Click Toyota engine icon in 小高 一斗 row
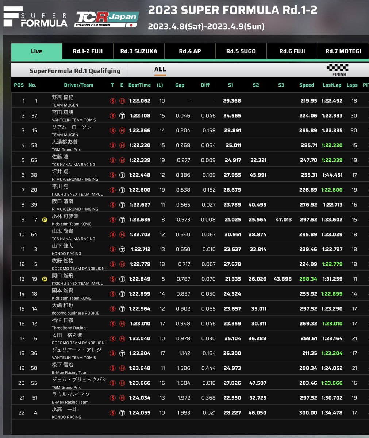369x438 pixels. [x=122, y=413]
